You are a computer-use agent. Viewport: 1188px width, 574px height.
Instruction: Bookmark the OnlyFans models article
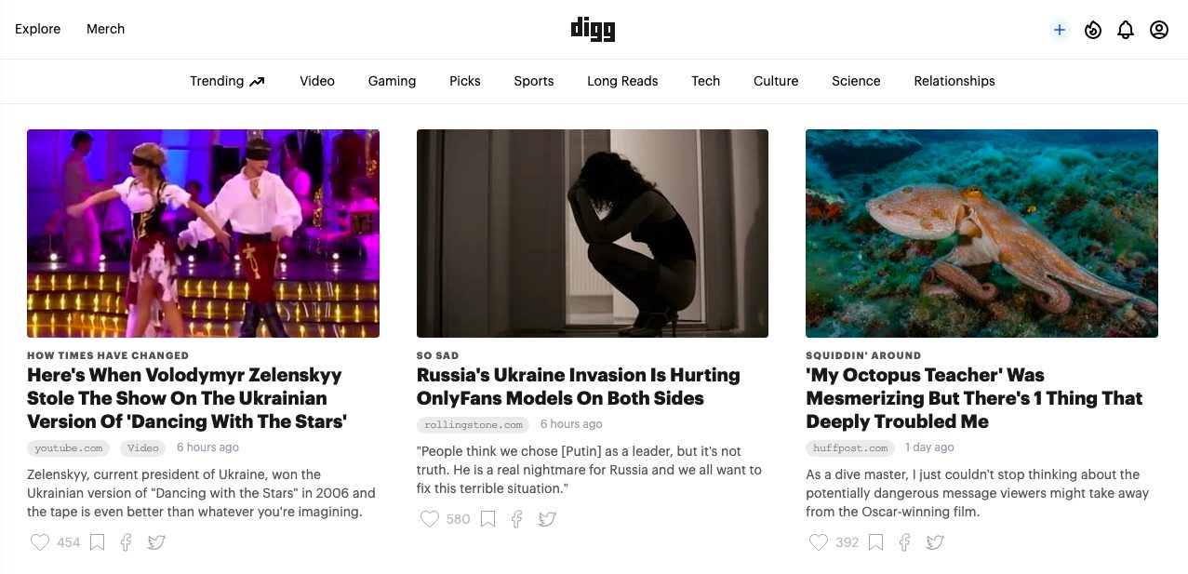[487, 519]
